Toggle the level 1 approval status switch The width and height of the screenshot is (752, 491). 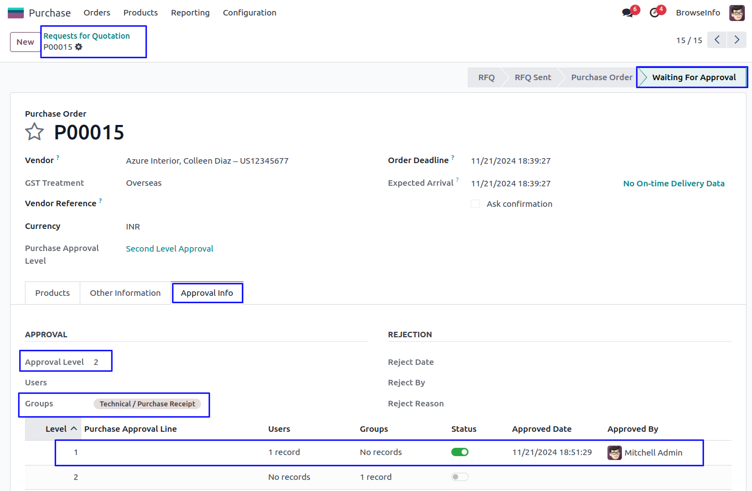click(x=460, y=452)
